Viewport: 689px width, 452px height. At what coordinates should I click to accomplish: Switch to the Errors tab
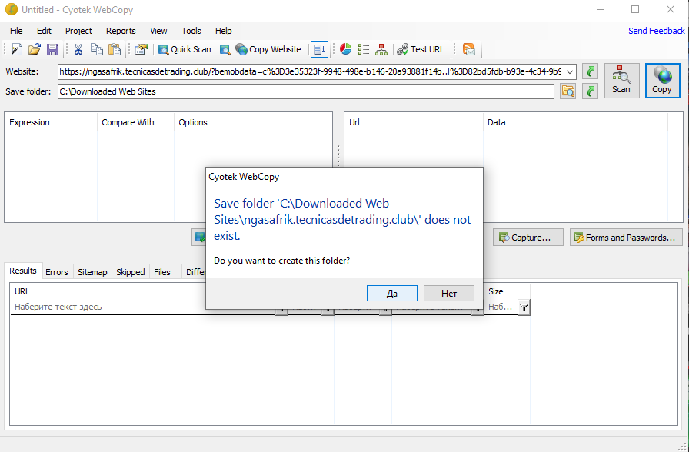(57, 272)
